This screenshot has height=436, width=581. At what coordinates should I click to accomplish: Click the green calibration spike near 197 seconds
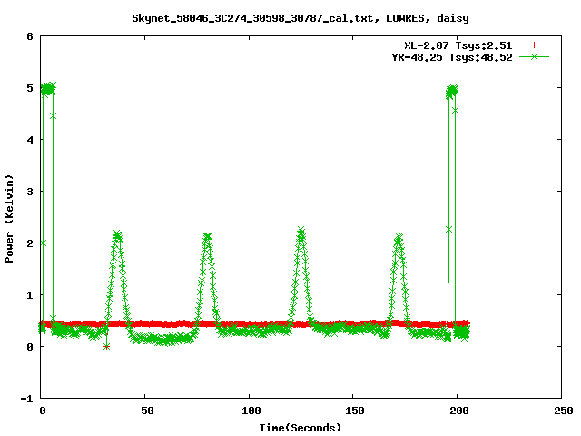452,91
